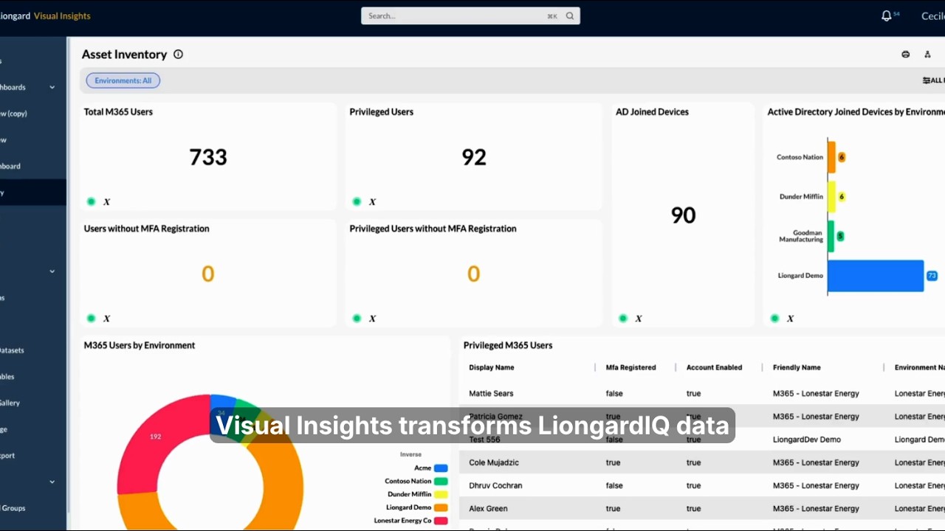Click the 73 label on Liongard Demo bar
Viewport: 945px width, 531px height.
point(932,276)
